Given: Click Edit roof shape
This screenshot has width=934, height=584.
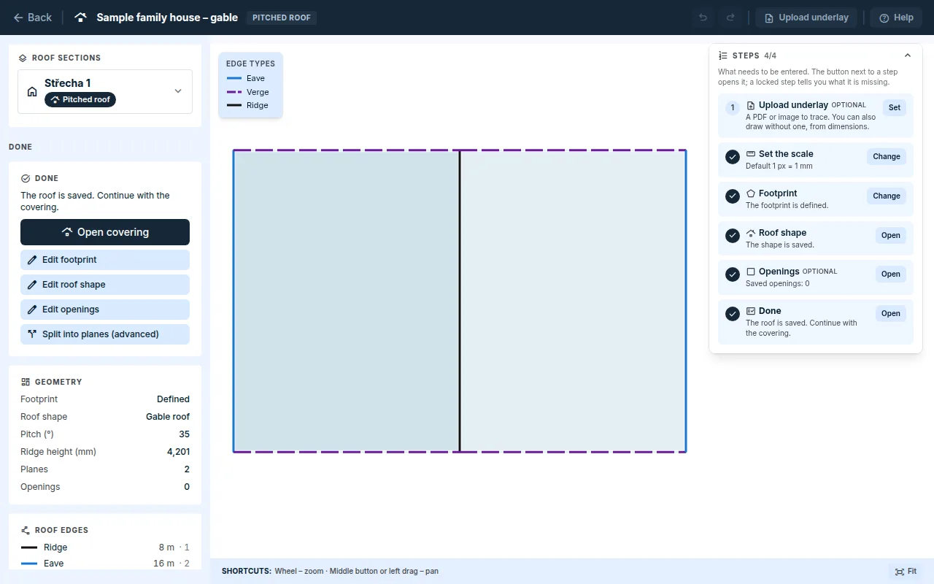Looking at the screenshot, I should (x=105, y=285).
